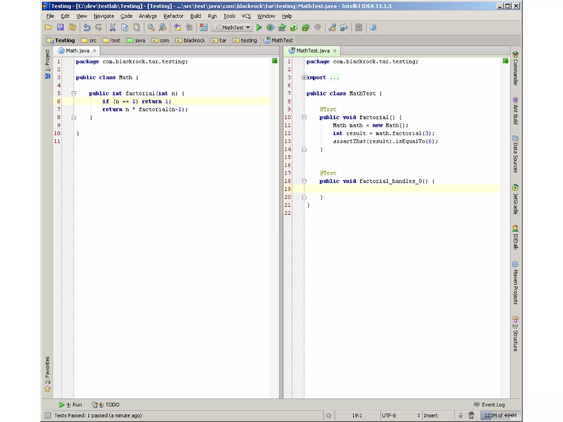Open the 4: Run tool window

(71, 404)
